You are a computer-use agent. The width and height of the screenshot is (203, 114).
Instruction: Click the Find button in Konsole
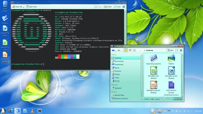(x=117, y=7)
